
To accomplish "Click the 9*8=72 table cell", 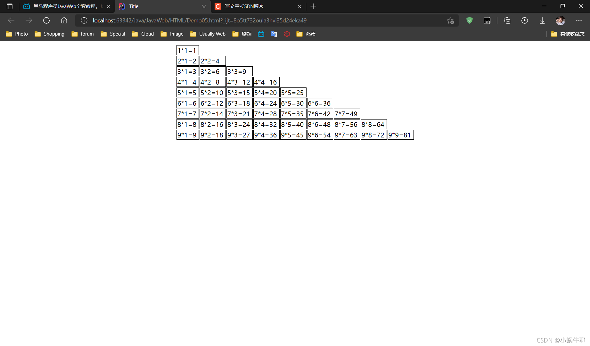I will 374,135.
